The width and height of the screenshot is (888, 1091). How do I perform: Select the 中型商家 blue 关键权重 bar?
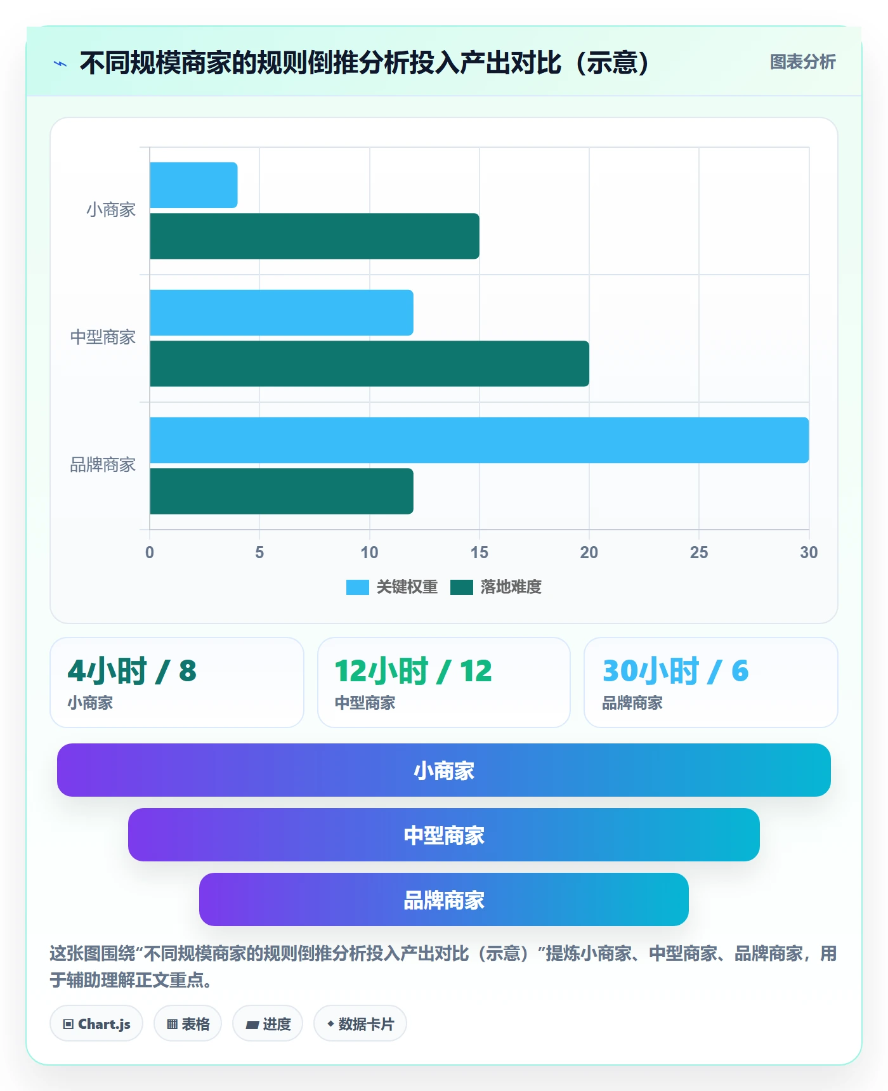282,313
